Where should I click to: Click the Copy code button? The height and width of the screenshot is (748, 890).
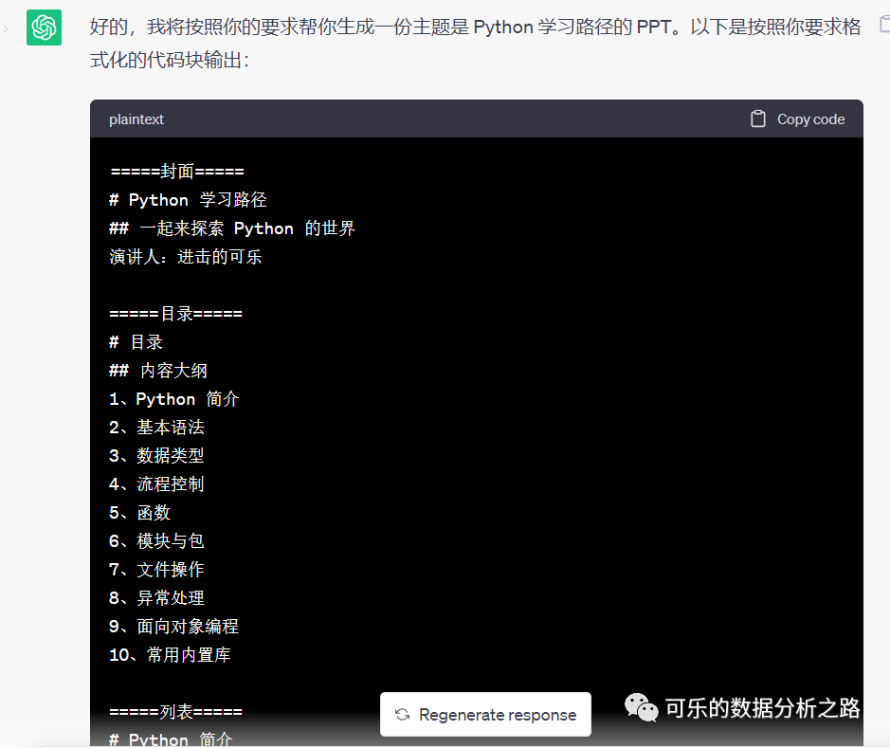(797, 119)
